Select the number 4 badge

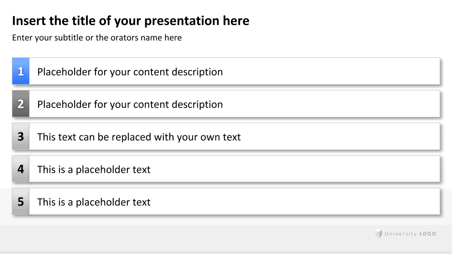(21, 169)
